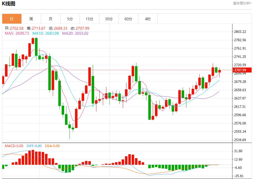This screenshot has width=253, height=179.
Task: Click the DEA: 0.00 indicator label
Action: (52, 146)
